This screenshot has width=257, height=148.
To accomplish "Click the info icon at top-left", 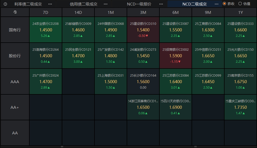I will click(5, 4).
